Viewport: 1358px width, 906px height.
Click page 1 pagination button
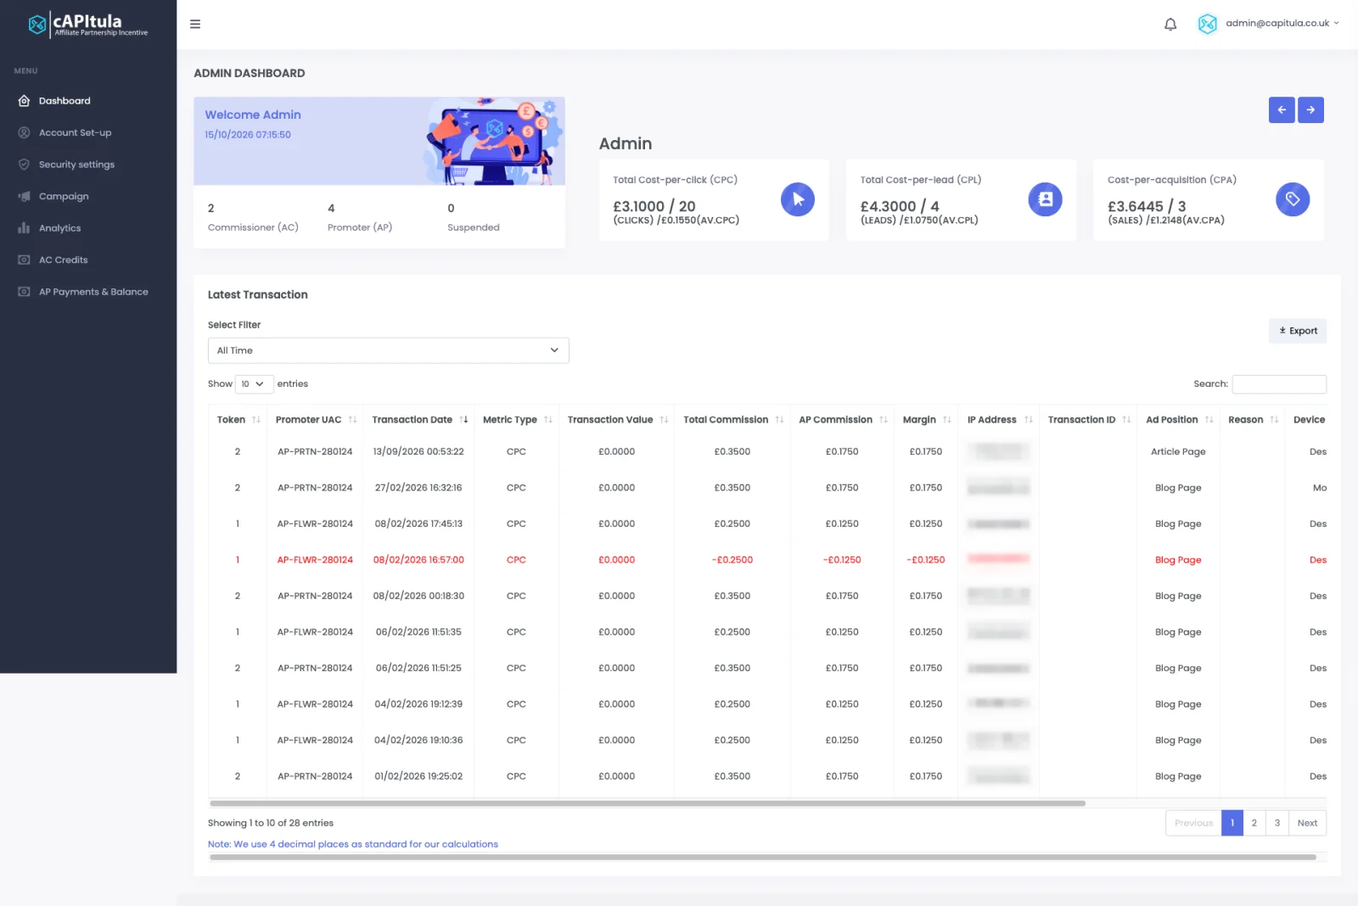click(x=1232, y=823)
